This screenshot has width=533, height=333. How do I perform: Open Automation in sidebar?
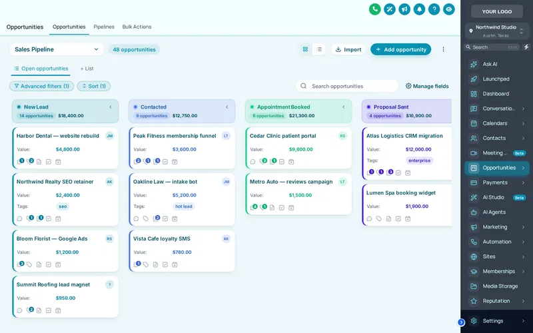(497, 242)
